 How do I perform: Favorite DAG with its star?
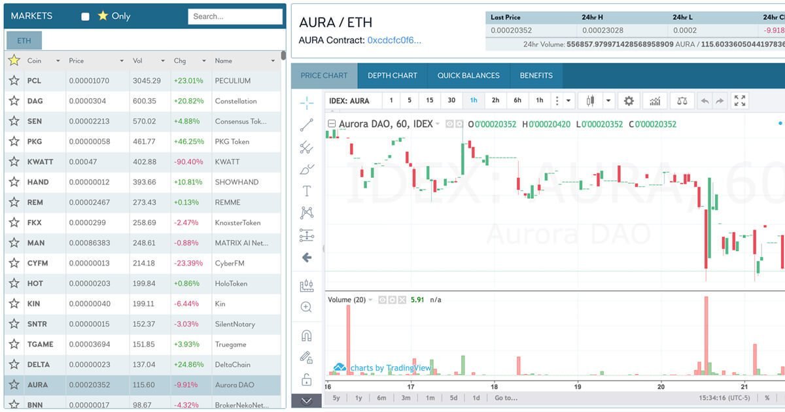[14, 101]
